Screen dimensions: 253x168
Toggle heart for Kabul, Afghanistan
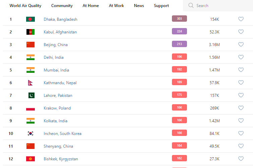(241, 32)
